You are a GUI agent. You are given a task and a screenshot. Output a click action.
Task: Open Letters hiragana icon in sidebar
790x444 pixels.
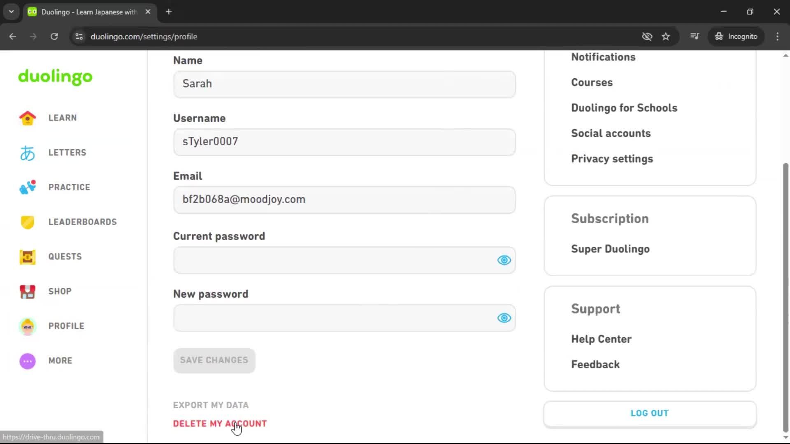click(x=28, y=153)
